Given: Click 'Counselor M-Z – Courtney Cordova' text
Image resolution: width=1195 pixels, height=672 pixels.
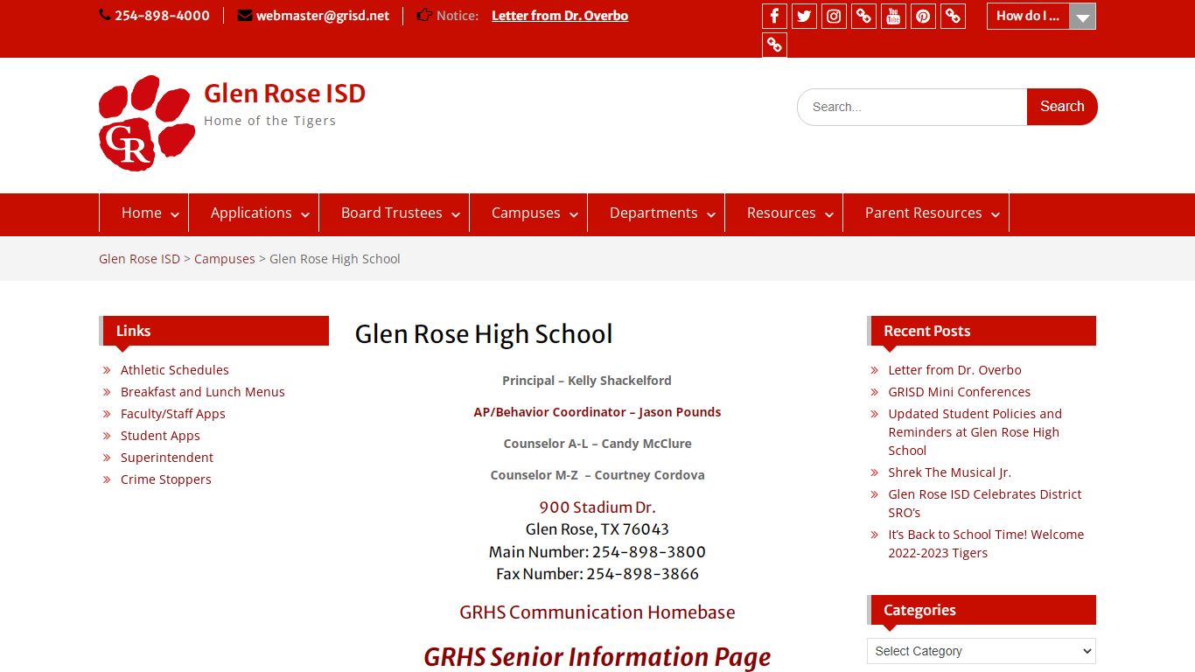Looking at the screenshot, I should click(x=597, y=475).
